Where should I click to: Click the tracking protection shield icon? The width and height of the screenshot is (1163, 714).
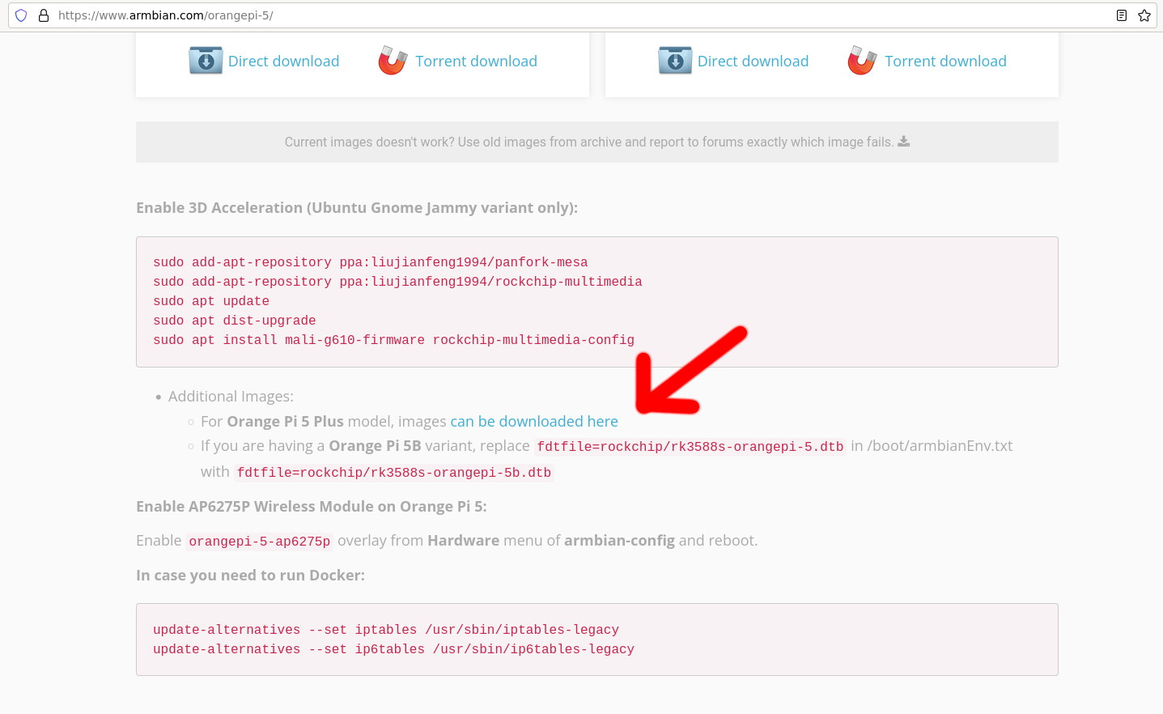(21, 15)
